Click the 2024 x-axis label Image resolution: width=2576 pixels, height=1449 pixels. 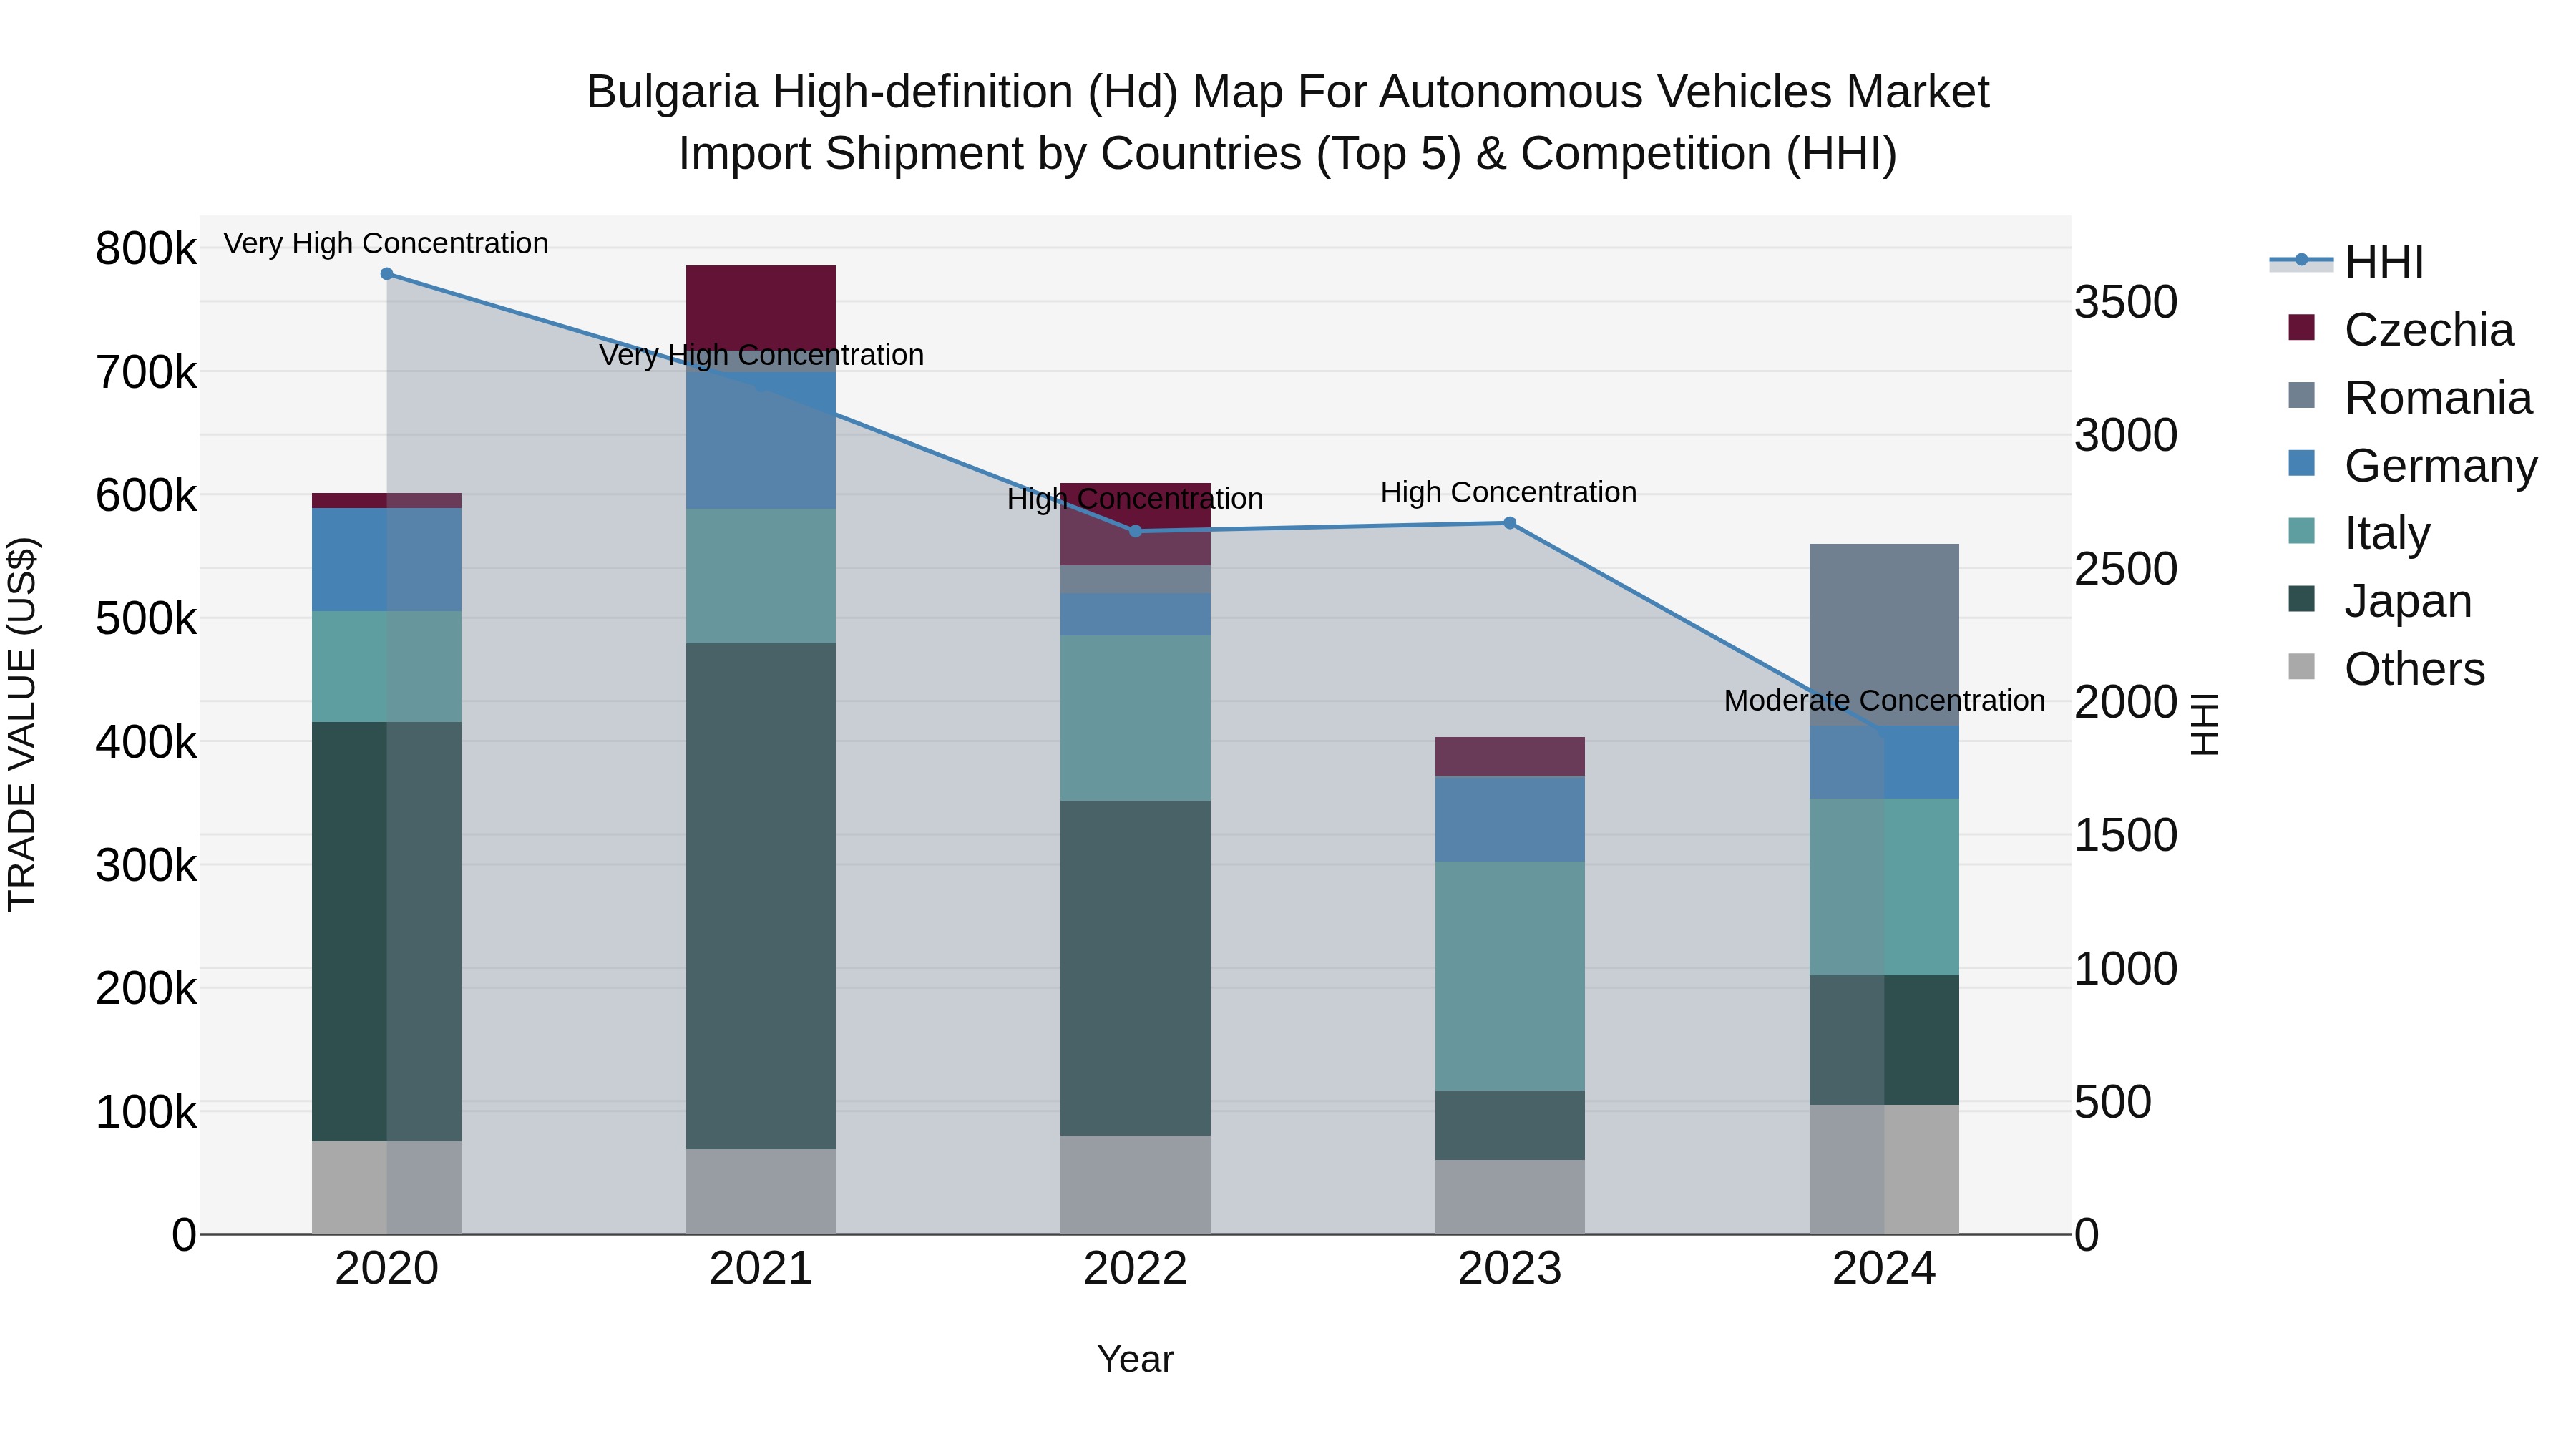(1884, 1269)
